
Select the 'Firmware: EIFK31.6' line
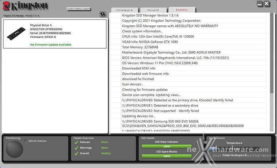(43, 37)
